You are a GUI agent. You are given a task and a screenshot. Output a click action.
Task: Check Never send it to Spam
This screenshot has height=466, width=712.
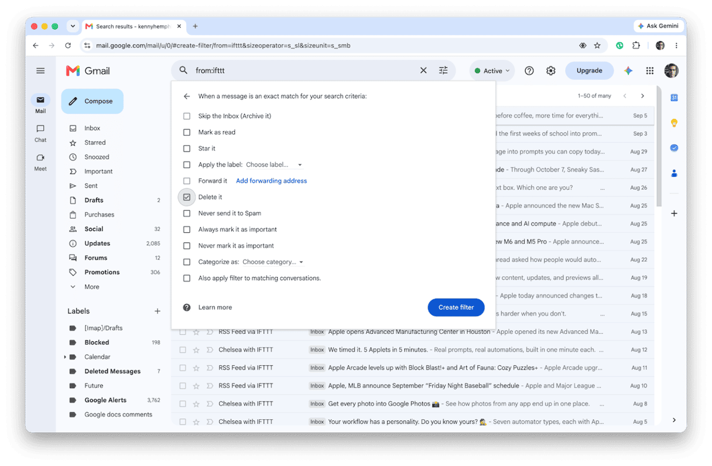click(x=187, y=214)
